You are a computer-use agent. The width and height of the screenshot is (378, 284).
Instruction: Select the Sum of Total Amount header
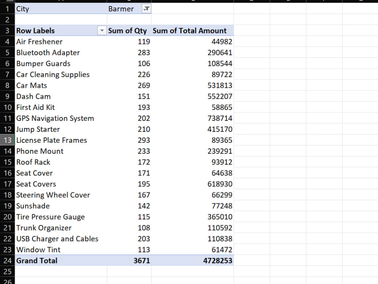click(193, 31)
